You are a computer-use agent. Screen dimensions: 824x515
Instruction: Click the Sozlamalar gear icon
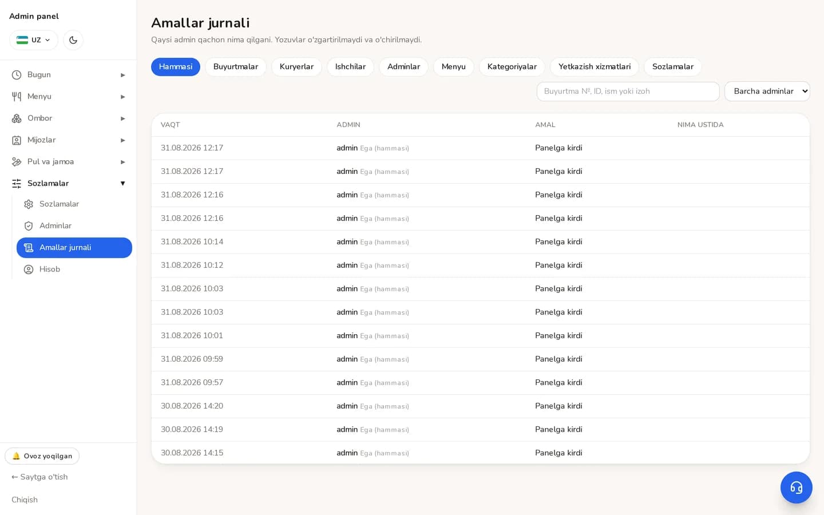(x=29, y=204)
